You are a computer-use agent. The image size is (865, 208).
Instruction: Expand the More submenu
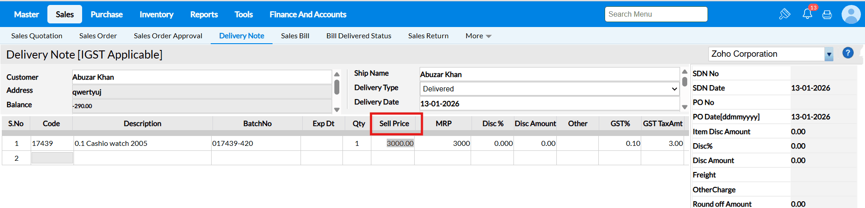[x=478, y=36]
